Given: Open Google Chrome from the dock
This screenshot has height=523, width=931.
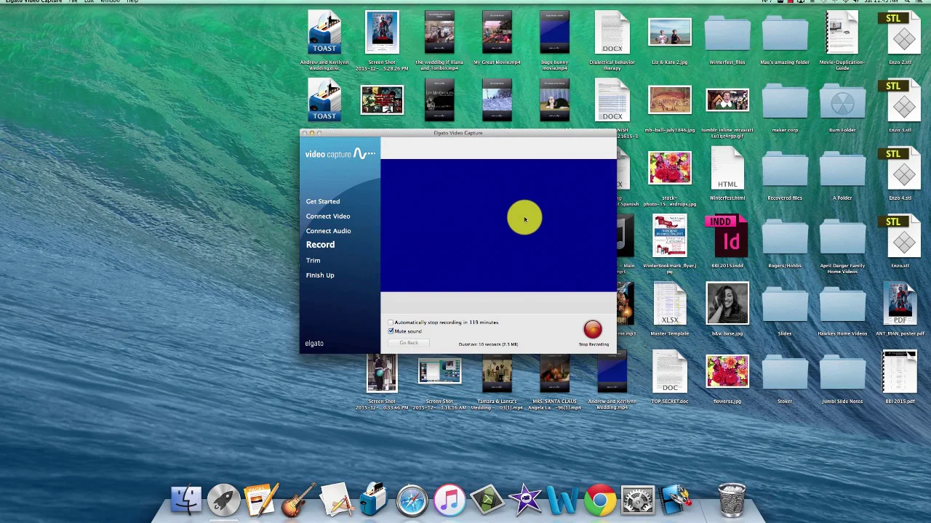Looking at the screenshot, I should tap(600, 500).
